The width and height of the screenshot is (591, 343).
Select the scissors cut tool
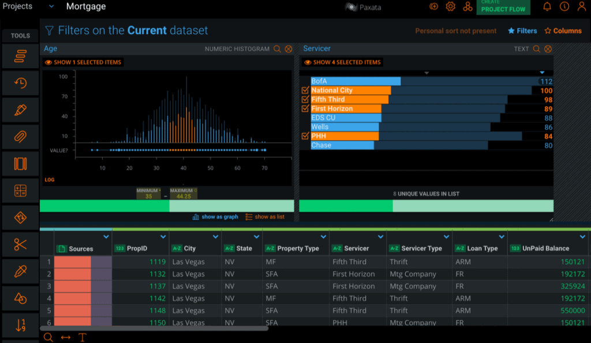pyautogui.click(x=20, y=244)
